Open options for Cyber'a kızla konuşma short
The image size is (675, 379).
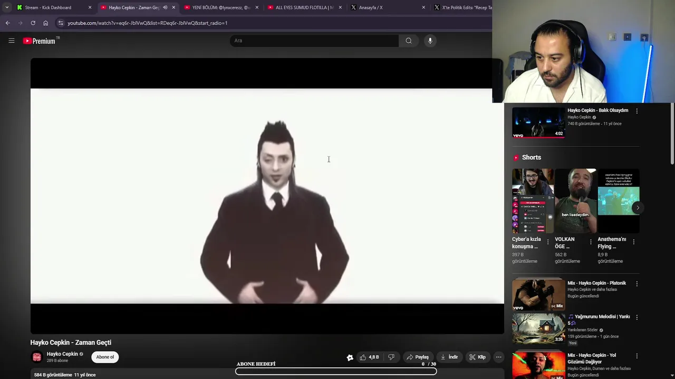547,242
